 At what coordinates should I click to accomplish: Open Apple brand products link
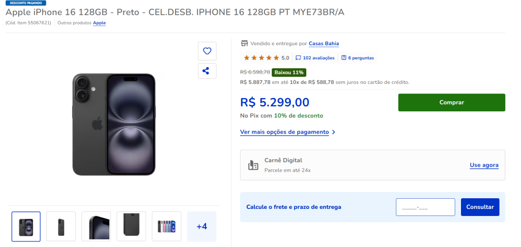click(99, 23)
